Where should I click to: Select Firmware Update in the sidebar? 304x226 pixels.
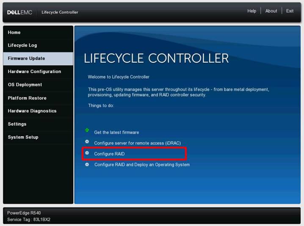tap(38, 58)
